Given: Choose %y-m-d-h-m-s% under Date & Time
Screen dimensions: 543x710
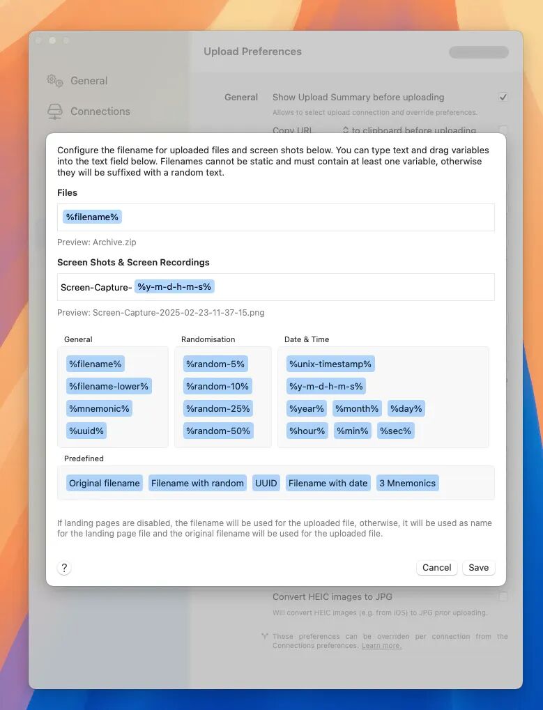Looking at the screenshot, I should (x=326, y=386).
